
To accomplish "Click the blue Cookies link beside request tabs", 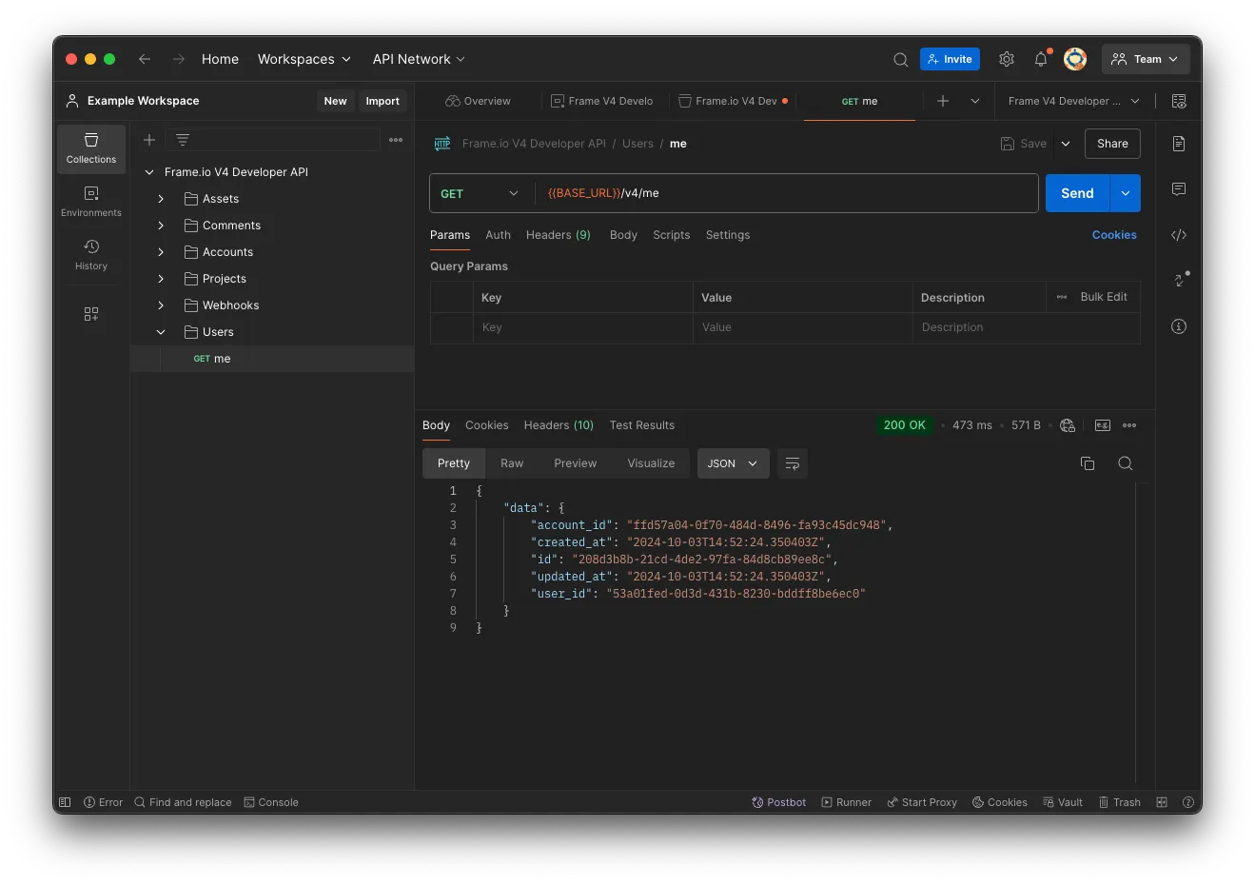I will (1114, 235).
